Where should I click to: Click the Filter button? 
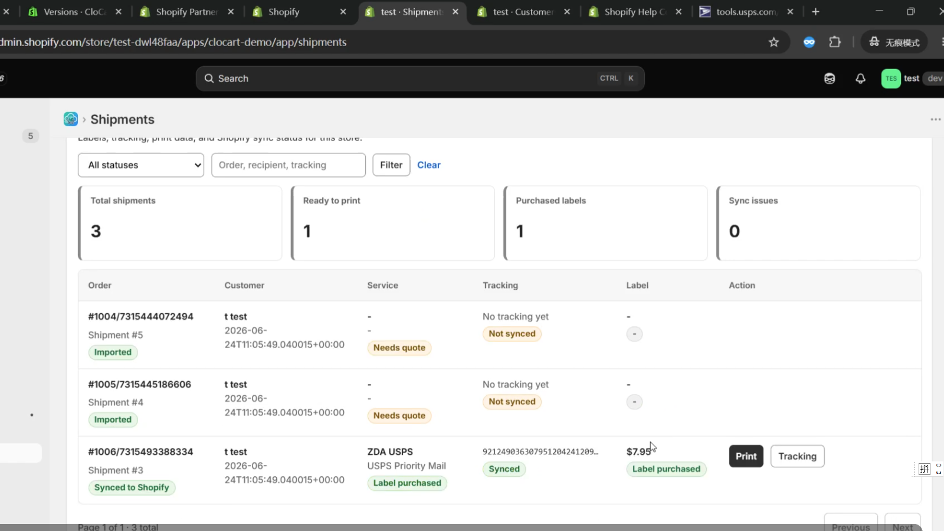(391, 165)
